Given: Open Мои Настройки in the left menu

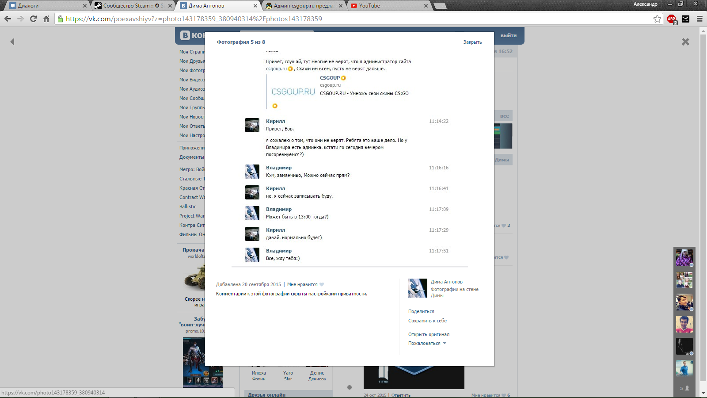Looking at the screenshot, I should pos(192,135).
